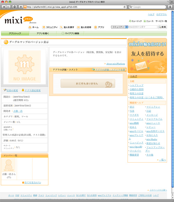Open ミュージック with the music note icon
Viewport: 174px width, 202px height.
pos(135,21)
